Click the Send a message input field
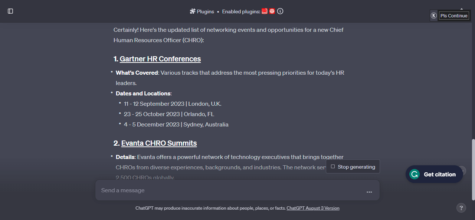This screenshot has width=475, height=220. tap(230, 190)
